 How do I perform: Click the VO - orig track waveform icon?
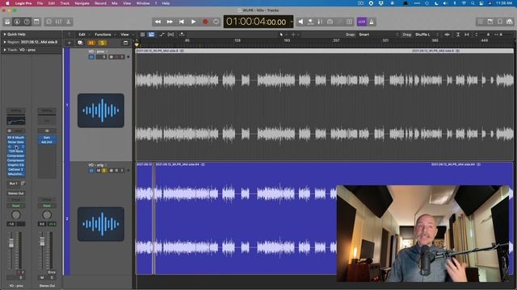coord(101,224)
